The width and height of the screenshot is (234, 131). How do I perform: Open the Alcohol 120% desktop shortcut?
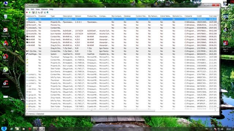coord(5,44)
